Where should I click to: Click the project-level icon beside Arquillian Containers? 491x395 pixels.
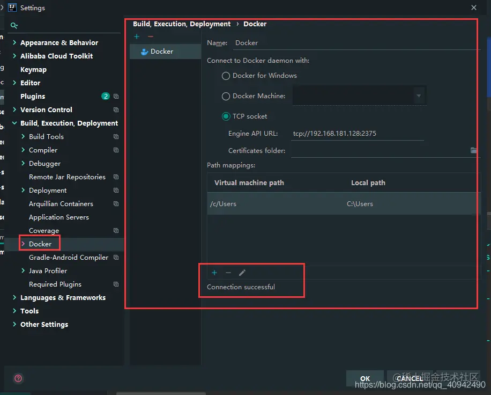[116, 204]
